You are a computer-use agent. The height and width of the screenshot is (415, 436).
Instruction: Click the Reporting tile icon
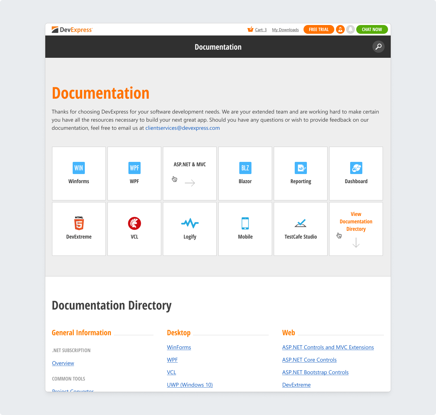pos(301,168)
